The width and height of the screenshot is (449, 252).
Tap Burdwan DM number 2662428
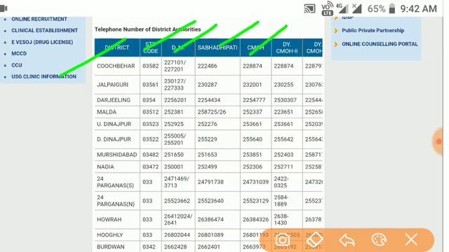click(x=175, y=247)
